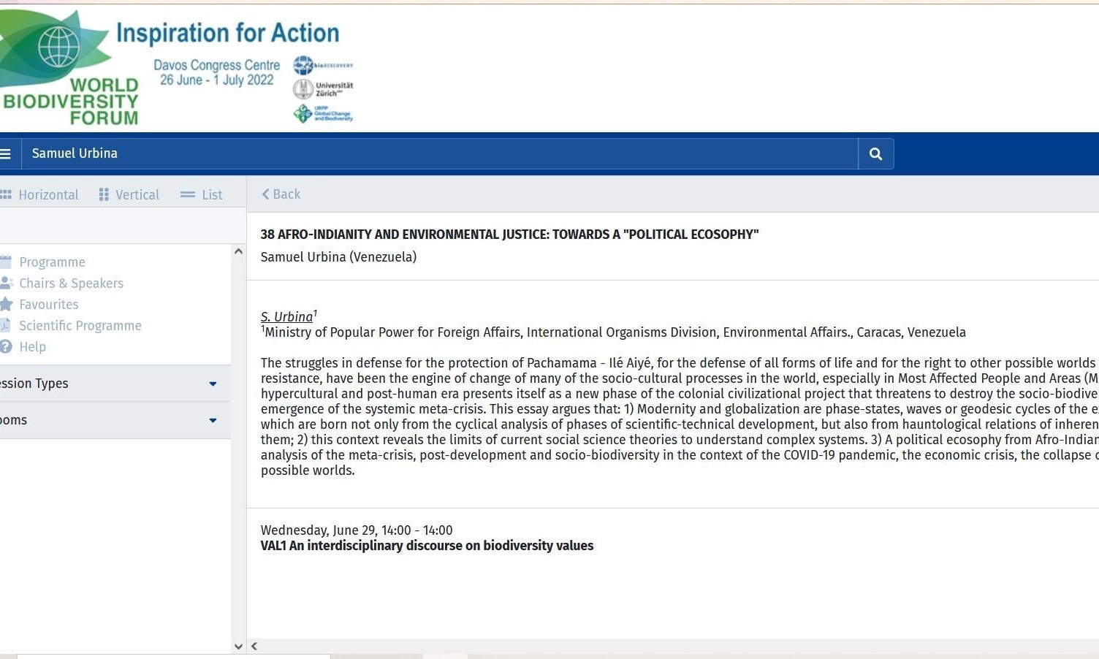
Task: Click the magnifying glass search button
Action: coord(875,153)
